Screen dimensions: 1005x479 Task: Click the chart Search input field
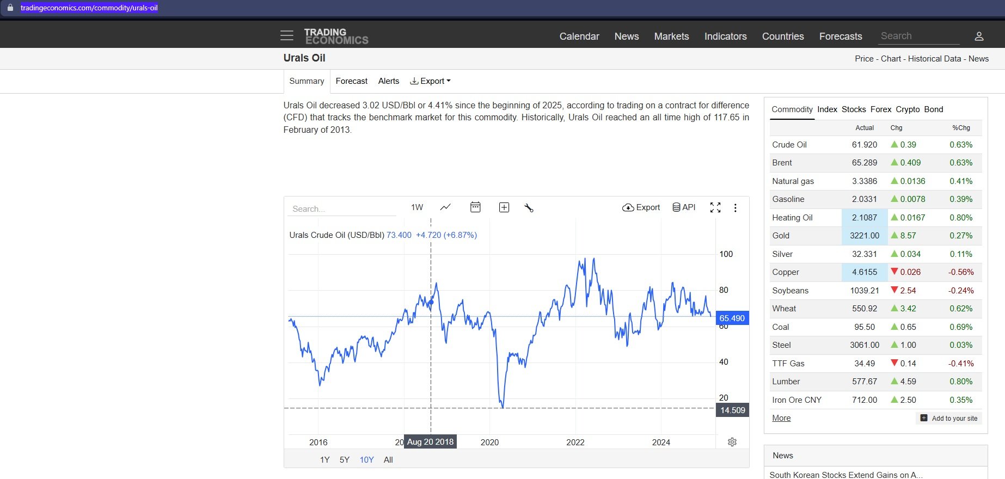point(341,209)
